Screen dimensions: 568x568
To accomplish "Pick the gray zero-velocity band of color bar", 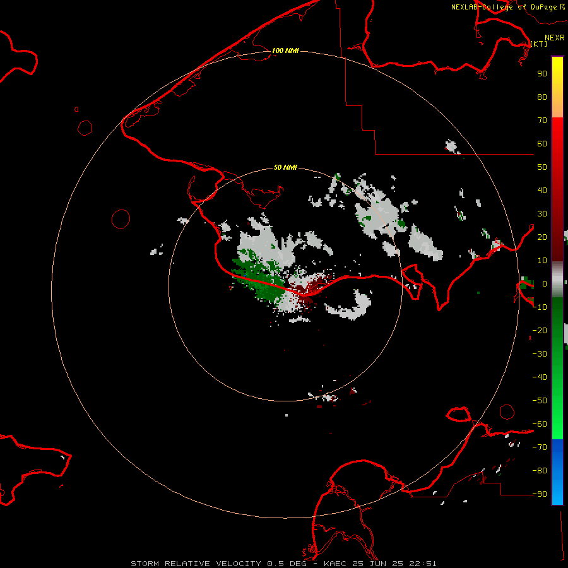I will click(557, 280).
